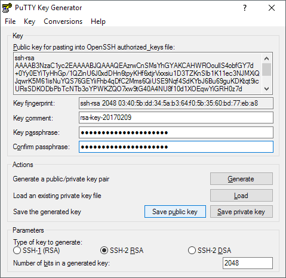Click into the Key comment field

coord(176,118)
